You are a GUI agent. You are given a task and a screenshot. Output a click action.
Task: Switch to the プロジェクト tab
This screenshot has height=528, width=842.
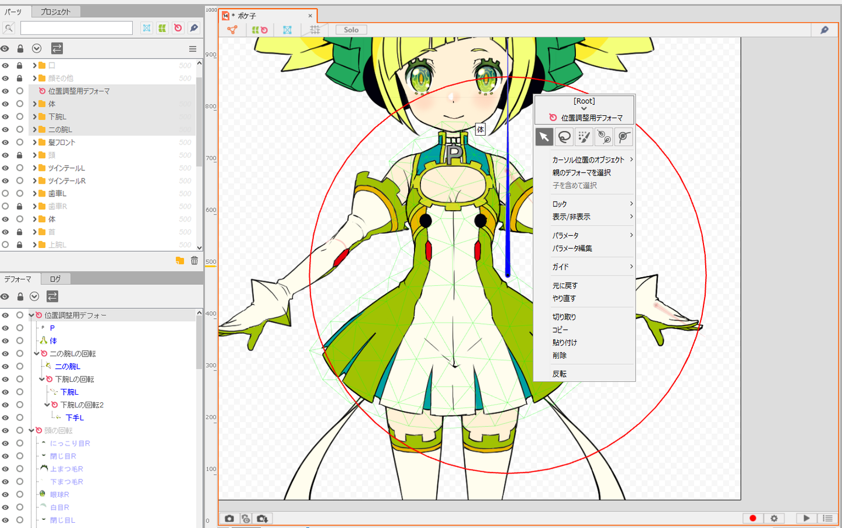click(56, 12)
